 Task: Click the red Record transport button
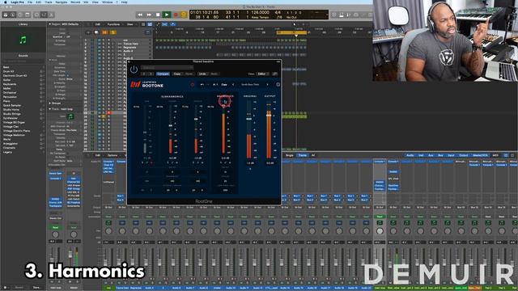[x=176, y=15]
